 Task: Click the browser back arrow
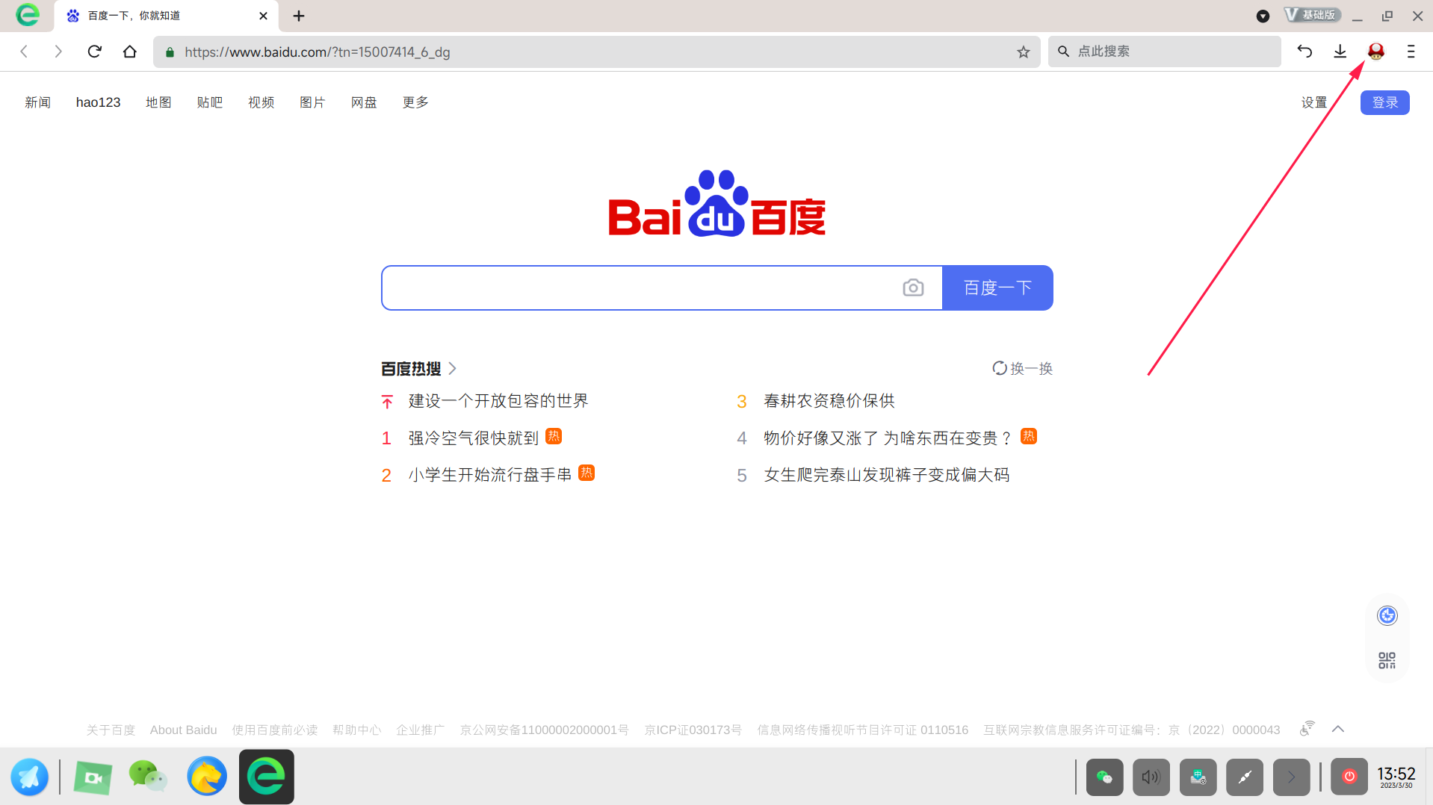[x=24, y=52]
